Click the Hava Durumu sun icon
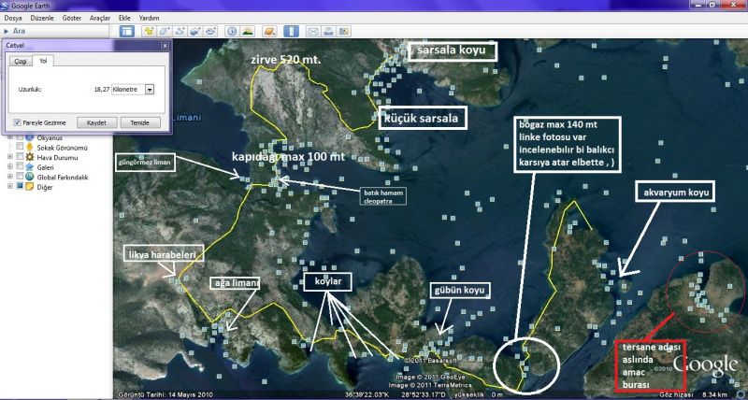This screenshot has height=400, width=748. coord(30,157)
